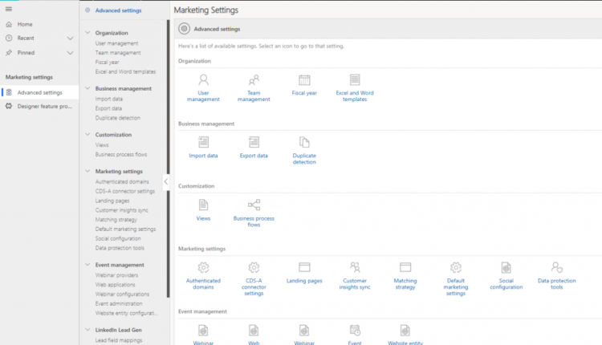Expand the Pinned section chevron

coord(69,52)
